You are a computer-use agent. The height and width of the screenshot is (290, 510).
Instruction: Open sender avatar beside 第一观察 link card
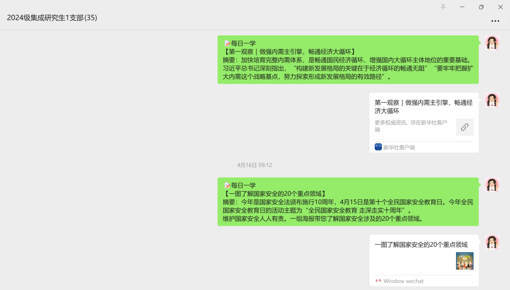tap(492, 101)
